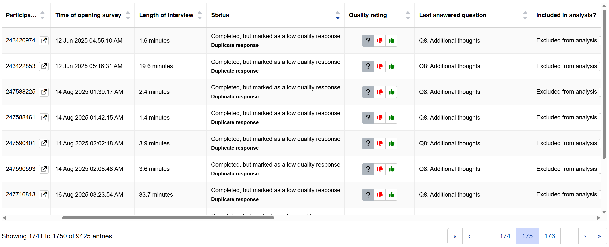Thumbs down the 243422853 response
609x247 pixels.
[380, 66]
